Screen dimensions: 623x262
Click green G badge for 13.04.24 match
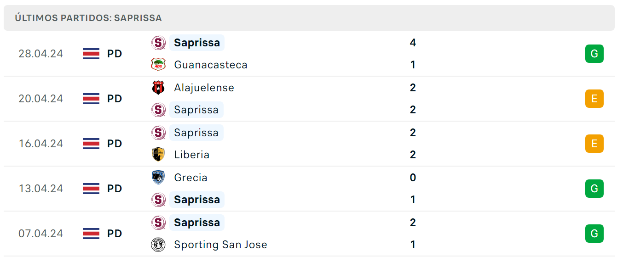594,189
